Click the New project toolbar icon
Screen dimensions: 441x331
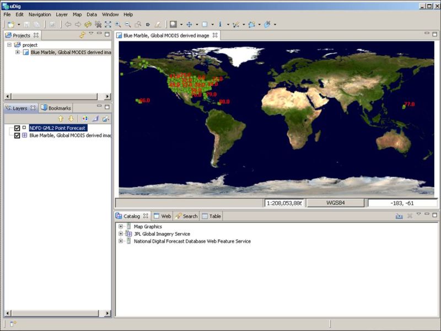point(10,24)
